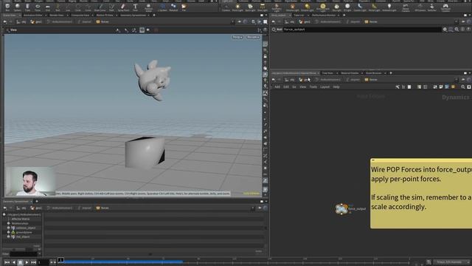Switch to the Asset Browser tab
The height and width of the screenshot is (266, 472).
pos(374,73)
